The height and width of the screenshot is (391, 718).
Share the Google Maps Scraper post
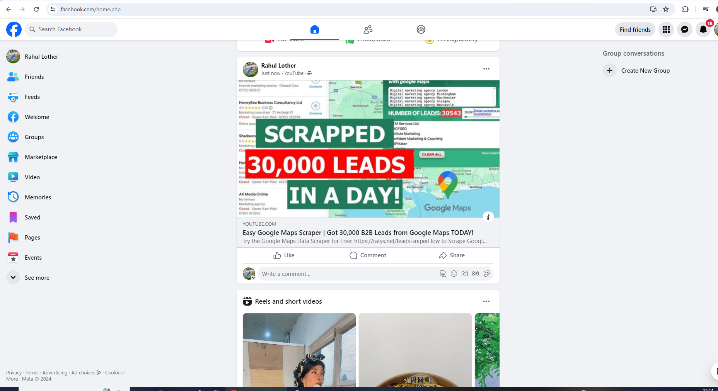(452, 255)
